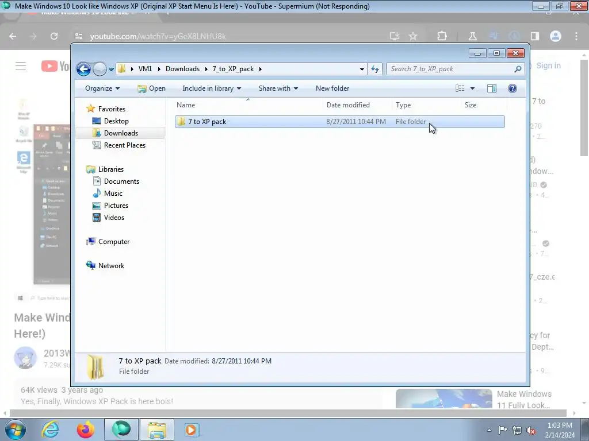Sort by the Name column header

pyautogui.click(x=248, y=106)
